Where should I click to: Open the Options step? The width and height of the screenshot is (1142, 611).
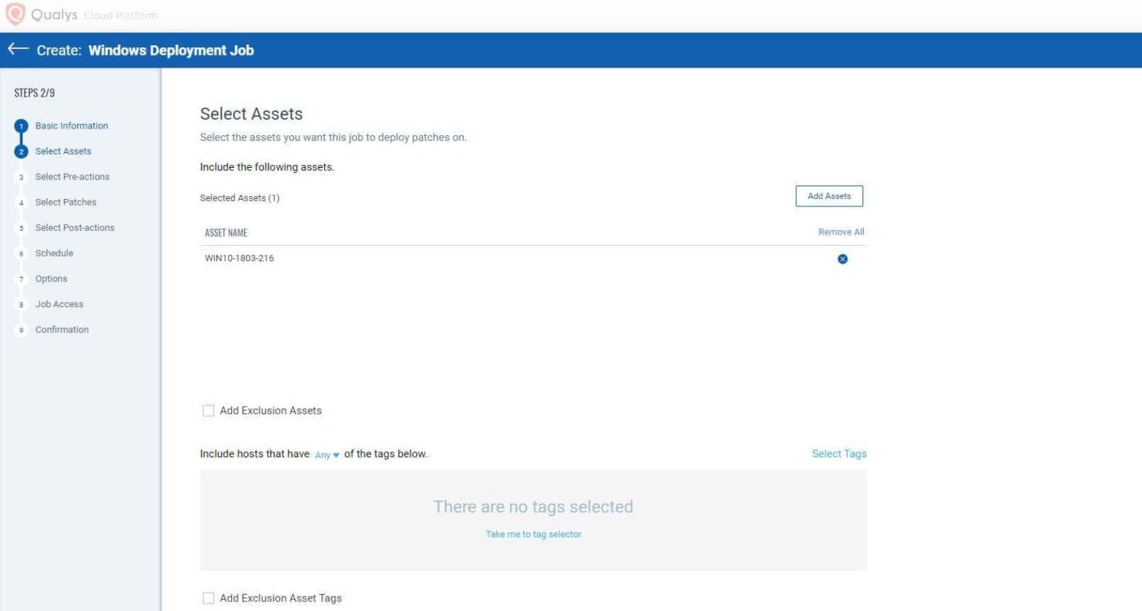click(x=51, y=278)
